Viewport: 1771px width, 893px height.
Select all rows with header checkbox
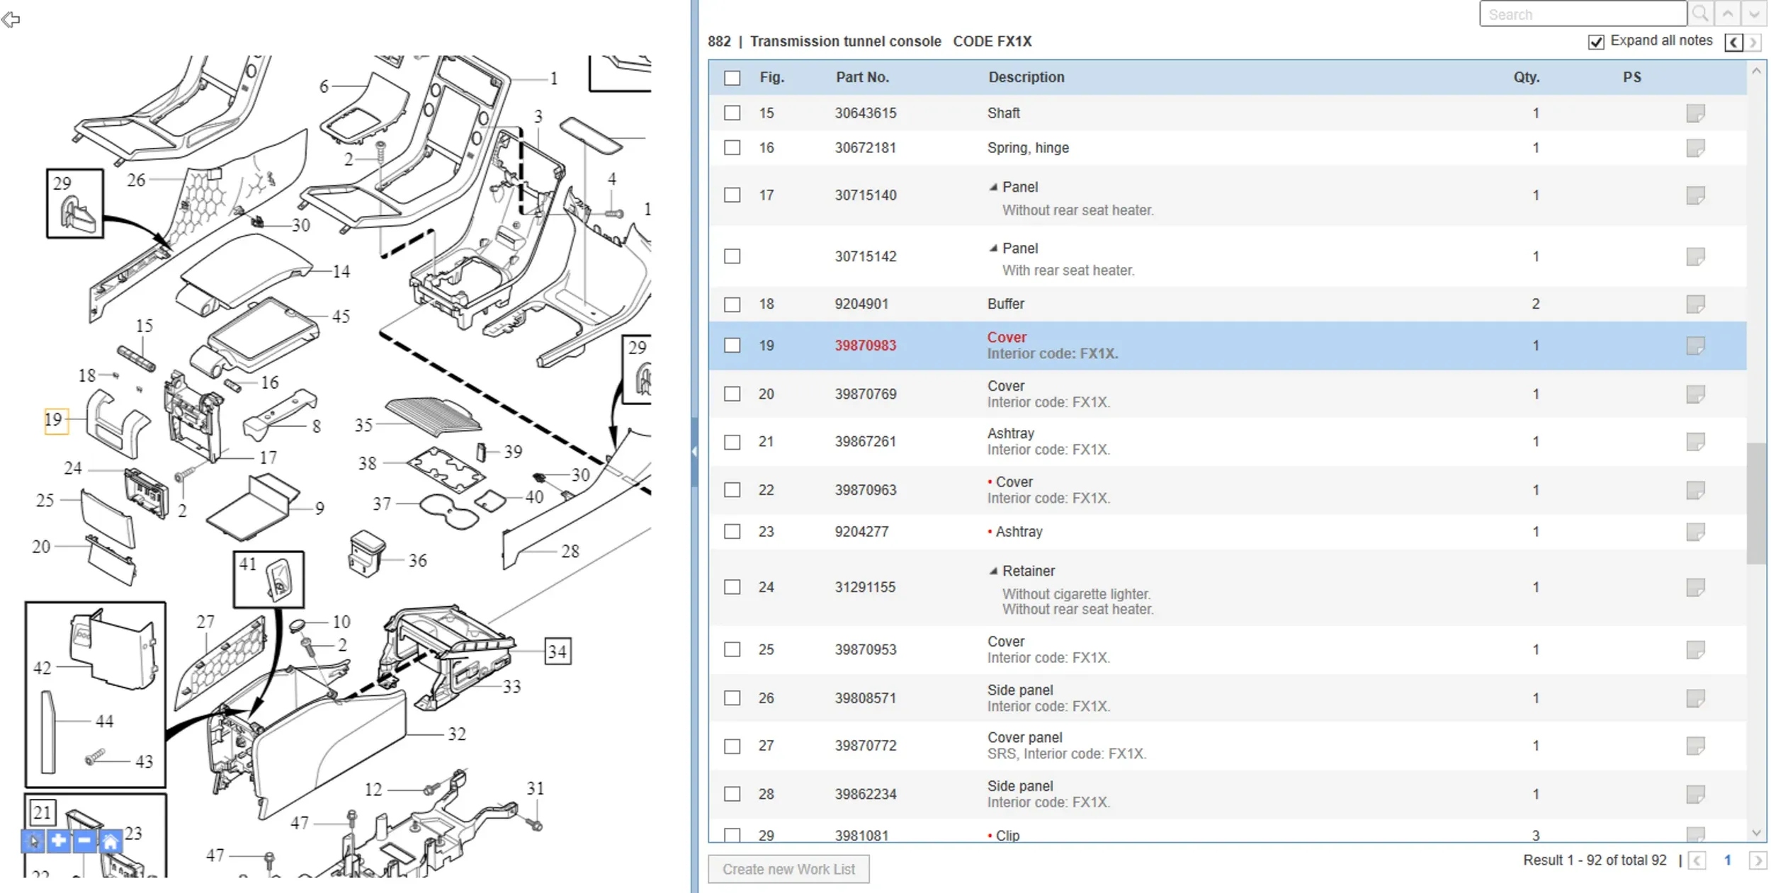pyautogui.click(x=732, y=78)
